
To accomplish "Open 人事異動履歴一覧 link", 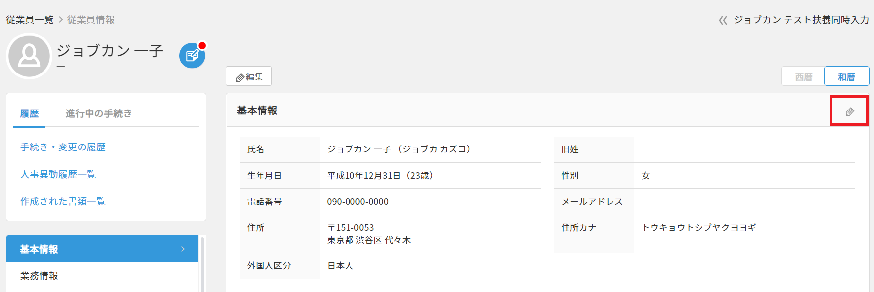I will [x=58, y=174].
